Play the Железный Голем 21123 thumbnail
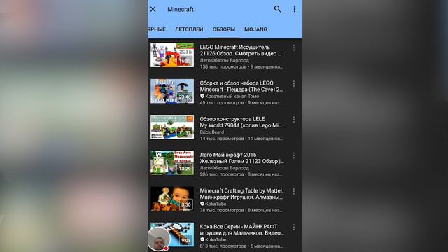This screenshot has width=448, height=252. (x=172, y=163)
